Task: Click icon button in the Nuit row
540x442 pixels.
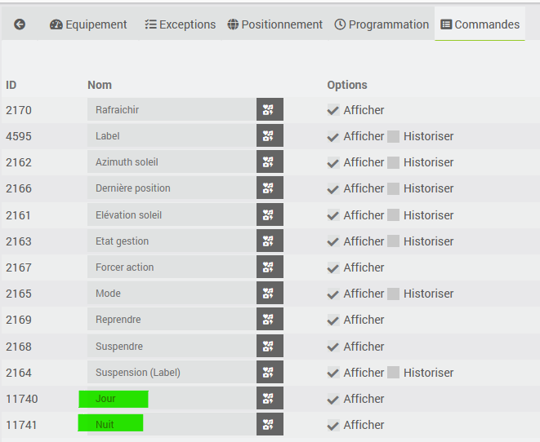Action: (270, 425)
